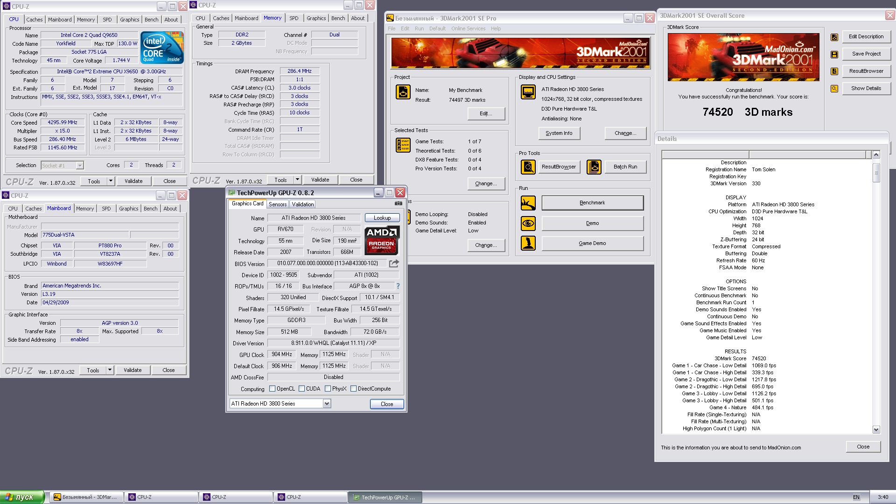Switch to the About tab in Memory window
The image size is (896, 504).
click(358, 18)
